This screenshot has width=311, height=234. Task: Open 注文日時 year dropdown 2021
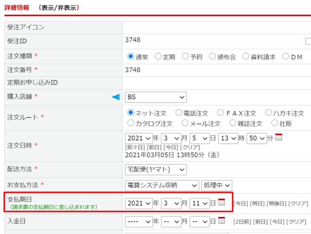[x=139, y=138]
